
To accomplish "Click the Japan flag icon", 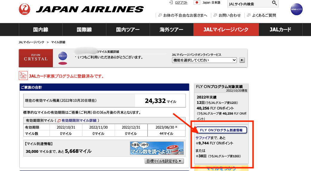I will tap(197, 3).
